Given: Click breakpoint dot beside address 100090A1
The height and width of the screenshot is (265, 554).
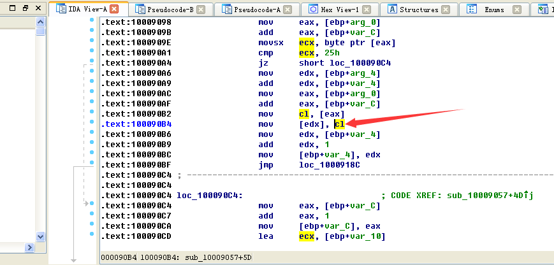Looking at the screenshot, I should click(x=92, y=54).
